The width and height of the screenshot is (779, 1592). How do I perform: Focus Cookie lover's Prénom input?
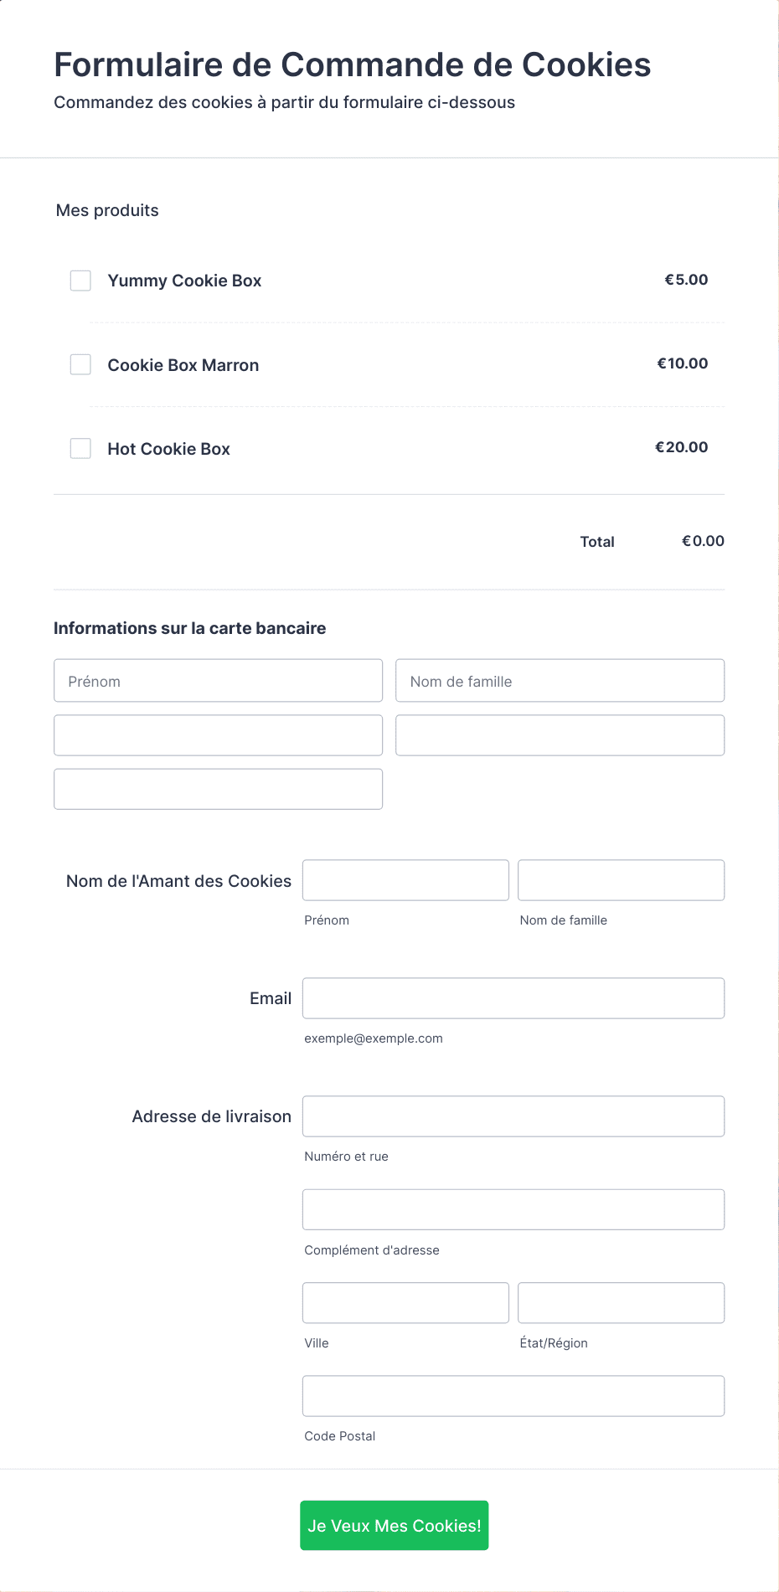tap(405, 880)
